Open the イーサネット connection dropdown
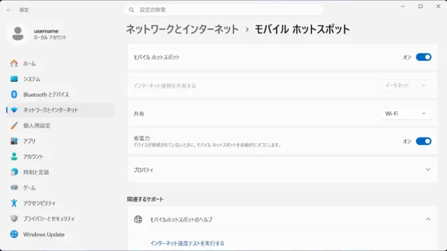Viewport: 447px width, 251px height. pyautogui.click(x=406, y=86)
